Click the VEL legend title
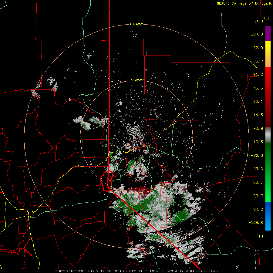This screenshot has height=273, width=273. [266, 18]
